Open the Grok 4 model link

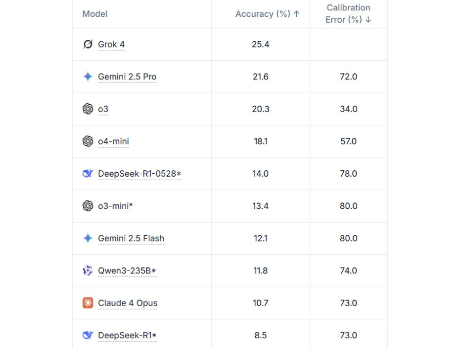111,44
